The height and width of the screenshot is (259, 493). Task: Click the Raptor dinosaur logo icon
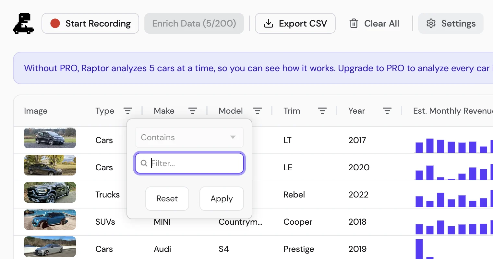pos(23,23)
